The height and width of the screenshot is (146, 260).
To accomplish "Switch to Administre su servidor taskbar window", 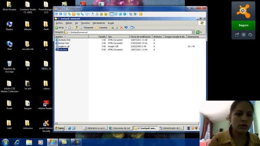I will pyautogui.click(x=95, y=128).
